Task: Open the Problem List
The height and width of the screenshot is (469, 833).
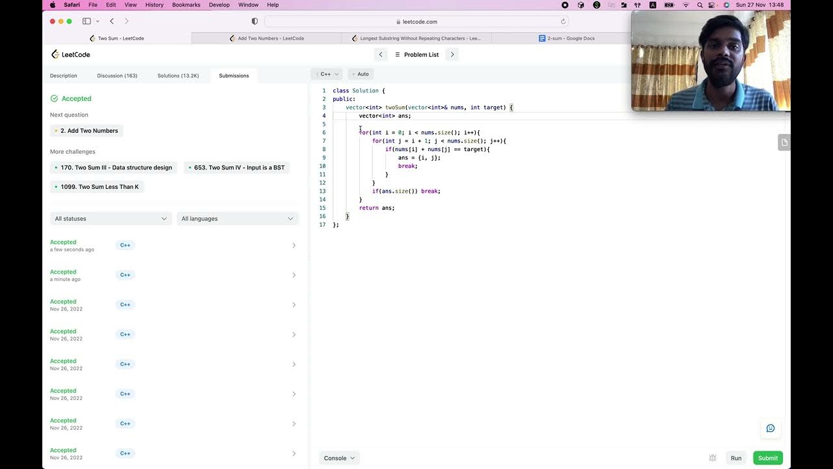Action: coord(416,55)
